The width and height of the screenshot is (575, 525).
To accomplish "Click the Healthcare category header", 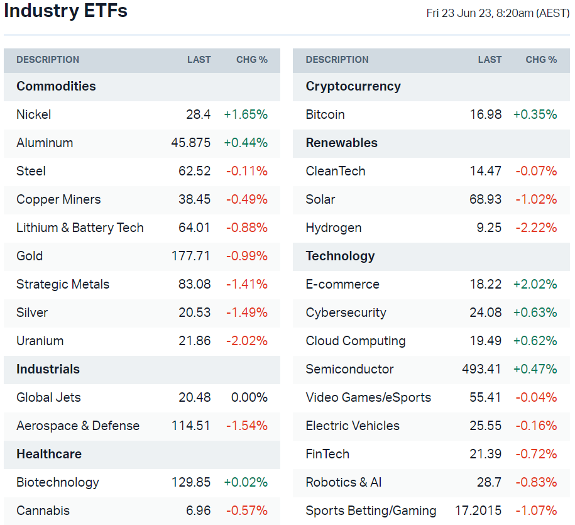I will click(x=49, y=454).
